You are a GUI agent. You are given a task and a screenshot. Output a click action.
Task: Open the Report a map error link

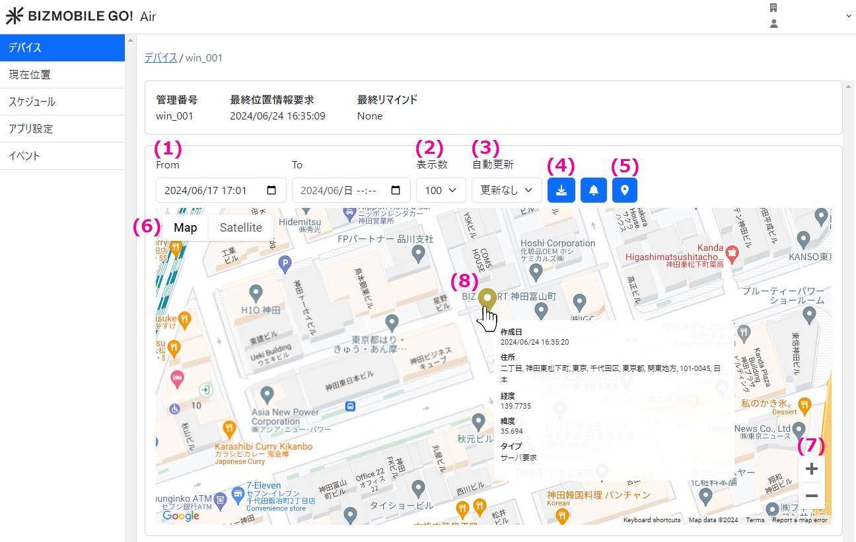click(799, 520)
